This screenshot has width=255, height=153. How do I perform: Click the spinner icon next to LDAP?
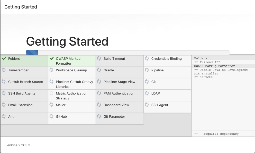(147, 93)
